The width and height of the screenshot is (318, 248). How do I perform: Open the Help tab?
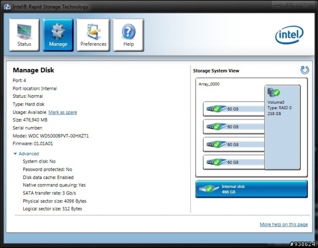128,35
